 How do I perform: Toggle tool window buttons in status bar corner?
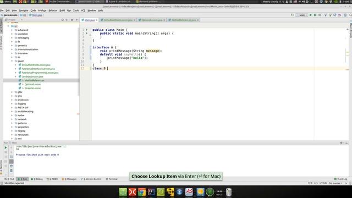(x=2, y=183)
